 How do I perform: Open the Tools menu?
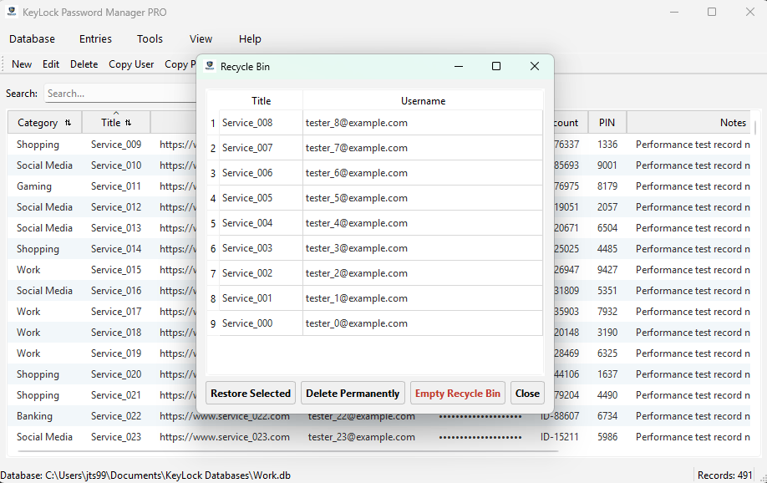(x=150, y=38)
